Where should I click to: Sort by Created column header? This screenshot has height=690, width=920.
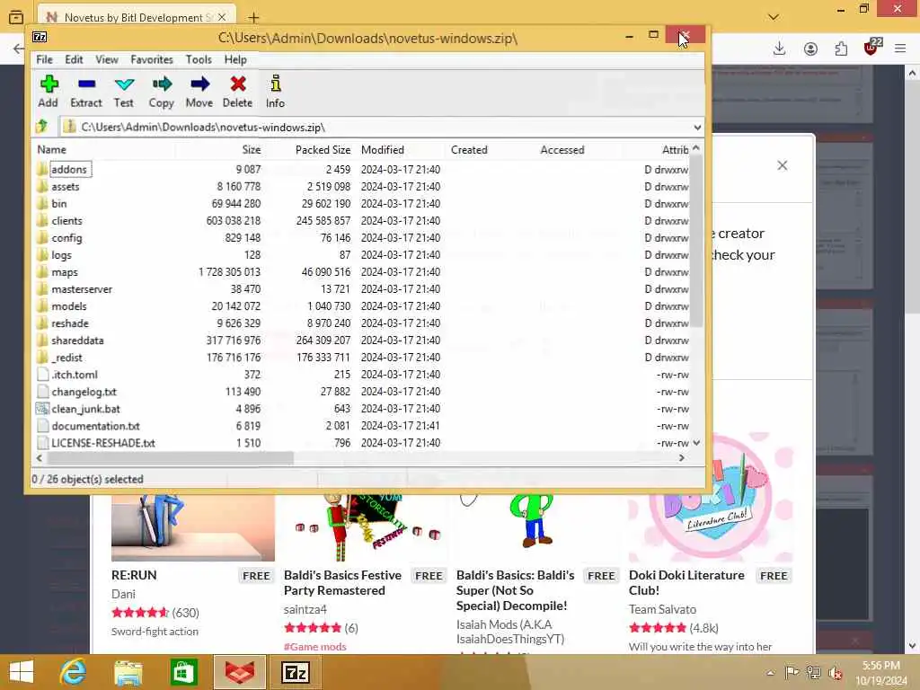tap(469, 150)
